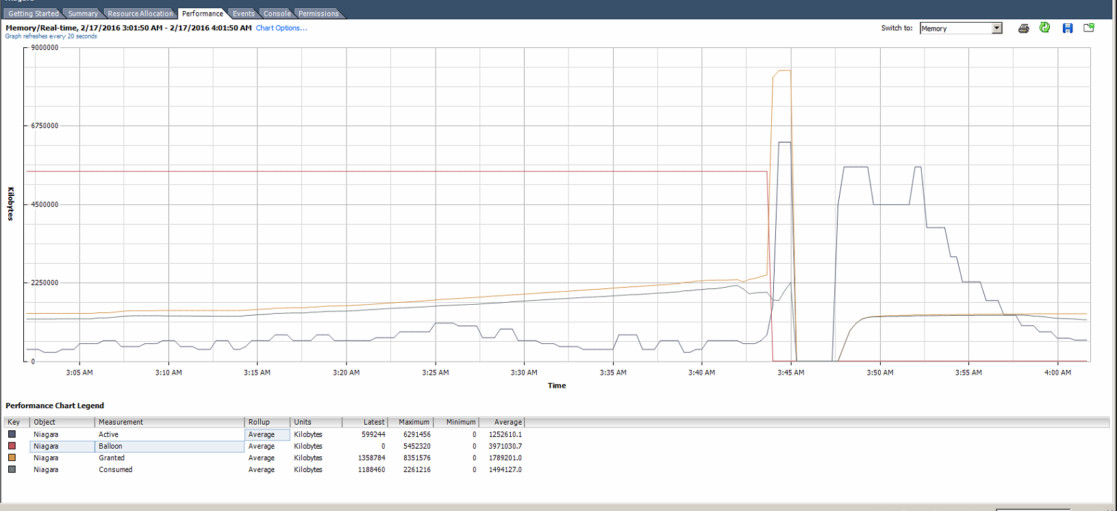This screenshot has height=511, width=1117.
Task: Sort legend by the Key column header
Action: (16, 422)
